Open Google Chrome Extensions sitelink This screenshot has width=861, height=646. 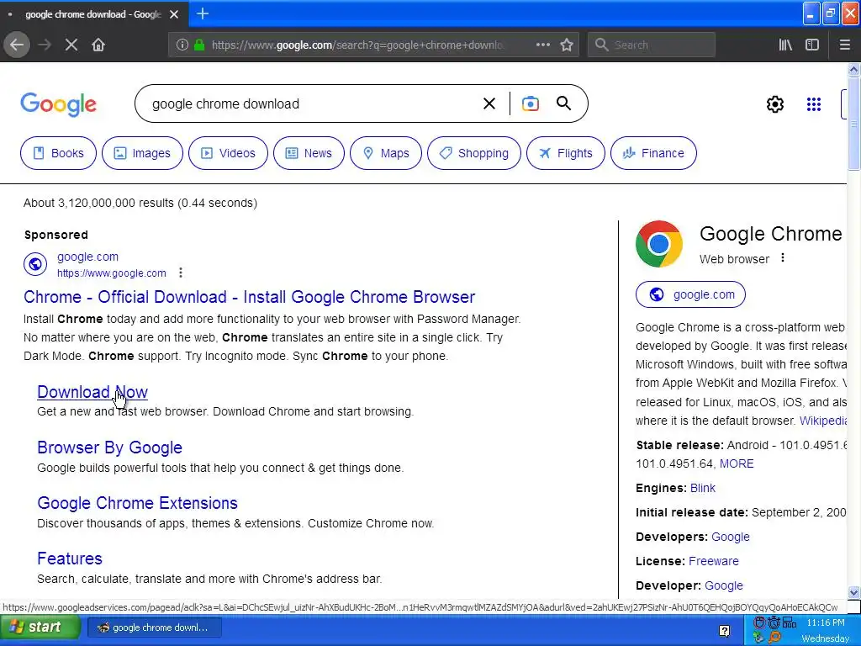[137, 503]
